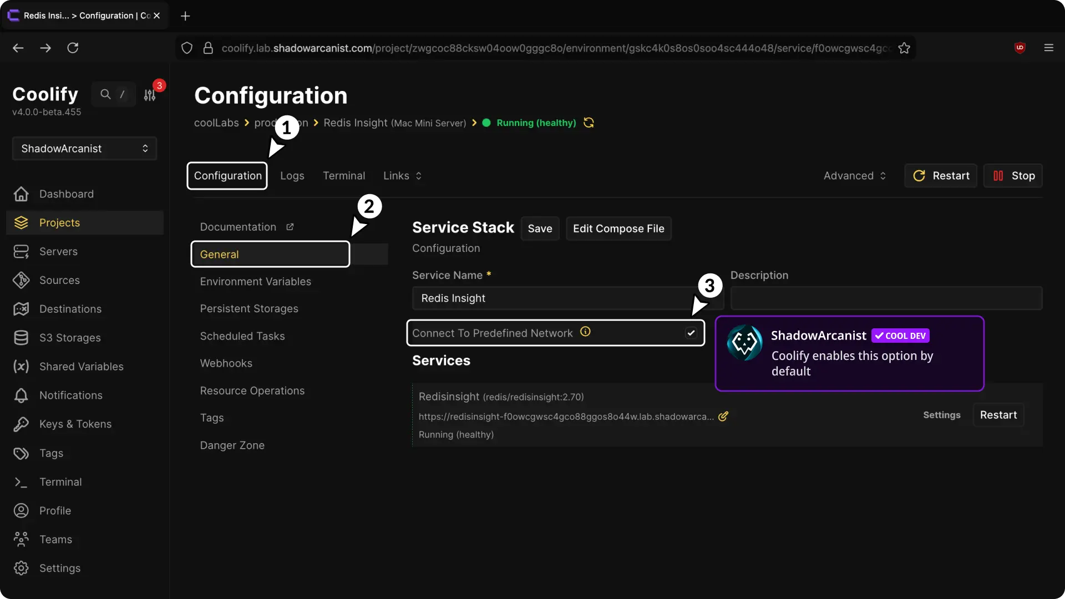This screenshot has height=599, width=1065.
Task: Click the Description input field
Action: tap(886, 298)
